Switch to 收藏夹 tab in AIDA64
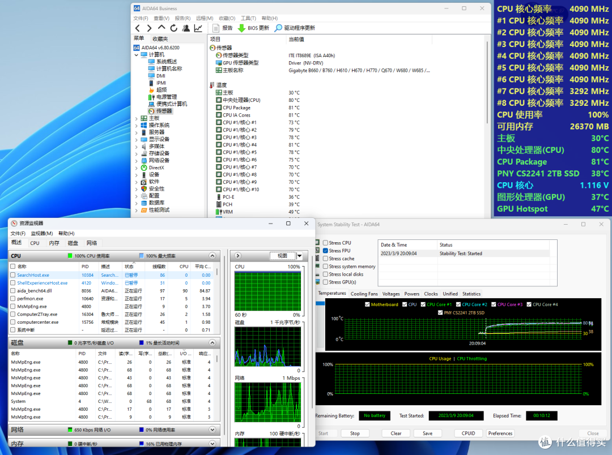Viewport: 612px width, 455px height. [x=160, y=38]
